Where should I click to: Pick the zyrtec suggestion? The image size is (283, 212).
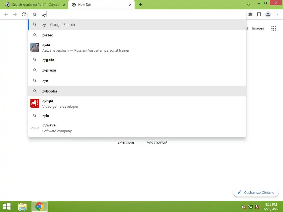click(x=137, y=35)
